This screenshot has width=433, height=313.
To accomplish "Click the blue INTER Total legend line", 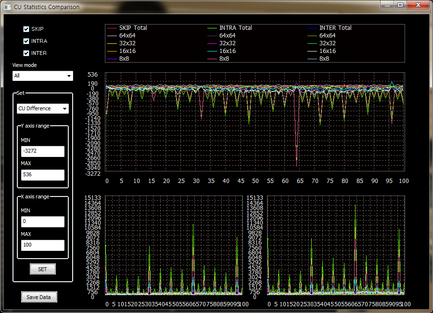I will tap(312, 28).
